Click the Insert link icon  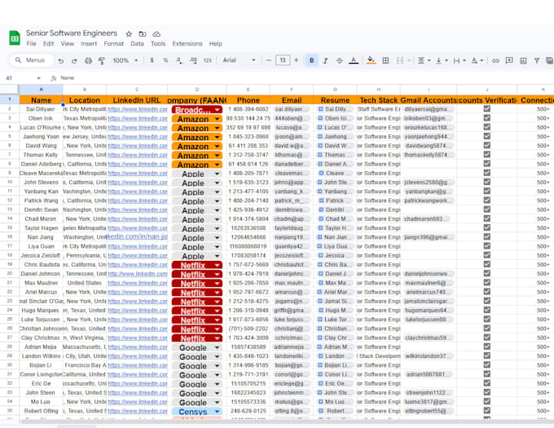(495, 61)
